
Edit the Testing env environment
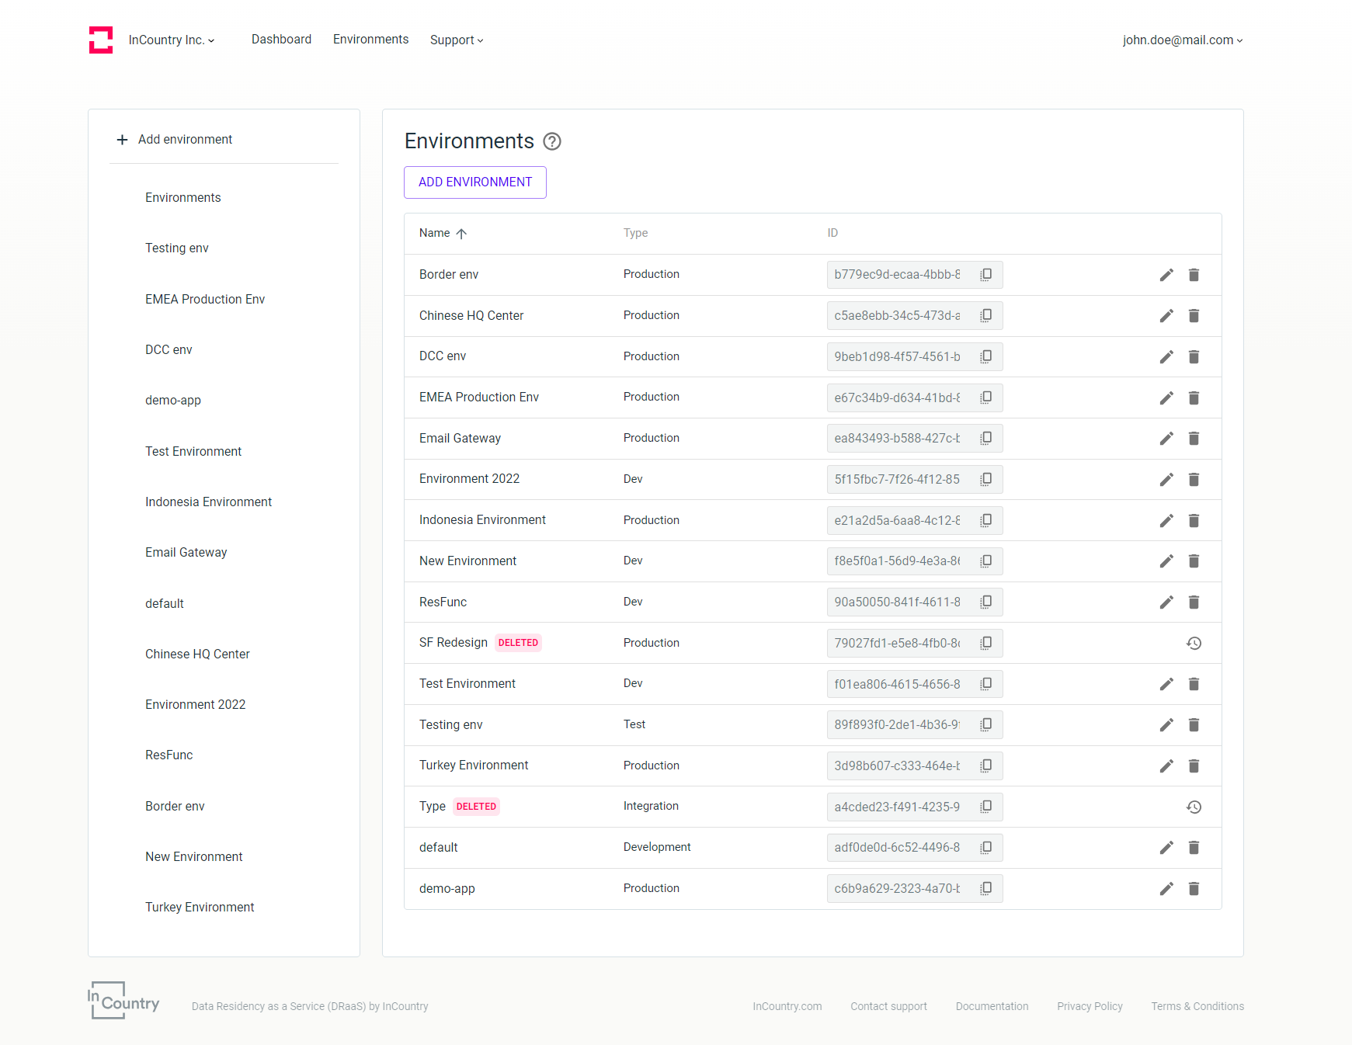1166,724
